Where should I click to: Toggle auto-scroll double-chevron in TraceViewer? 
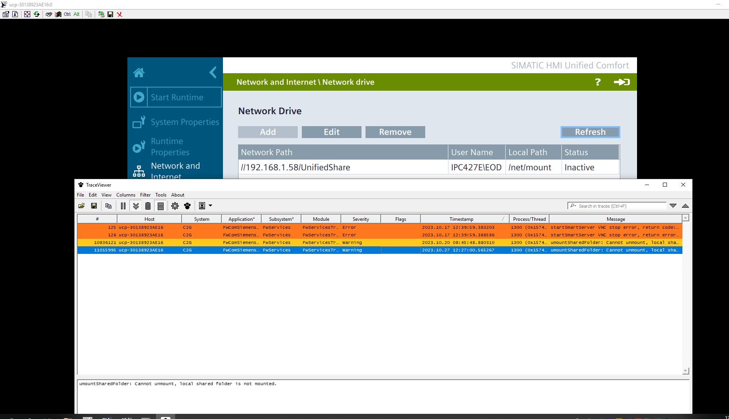(x=136, y=206)
